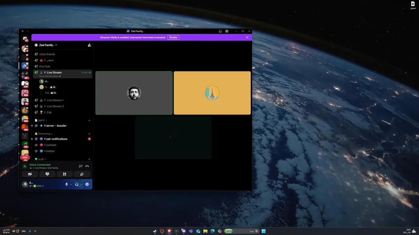Switch input language ENG in tray
Image resolution: width=419 pixels, height=235 pixels.
pos(24,231)
